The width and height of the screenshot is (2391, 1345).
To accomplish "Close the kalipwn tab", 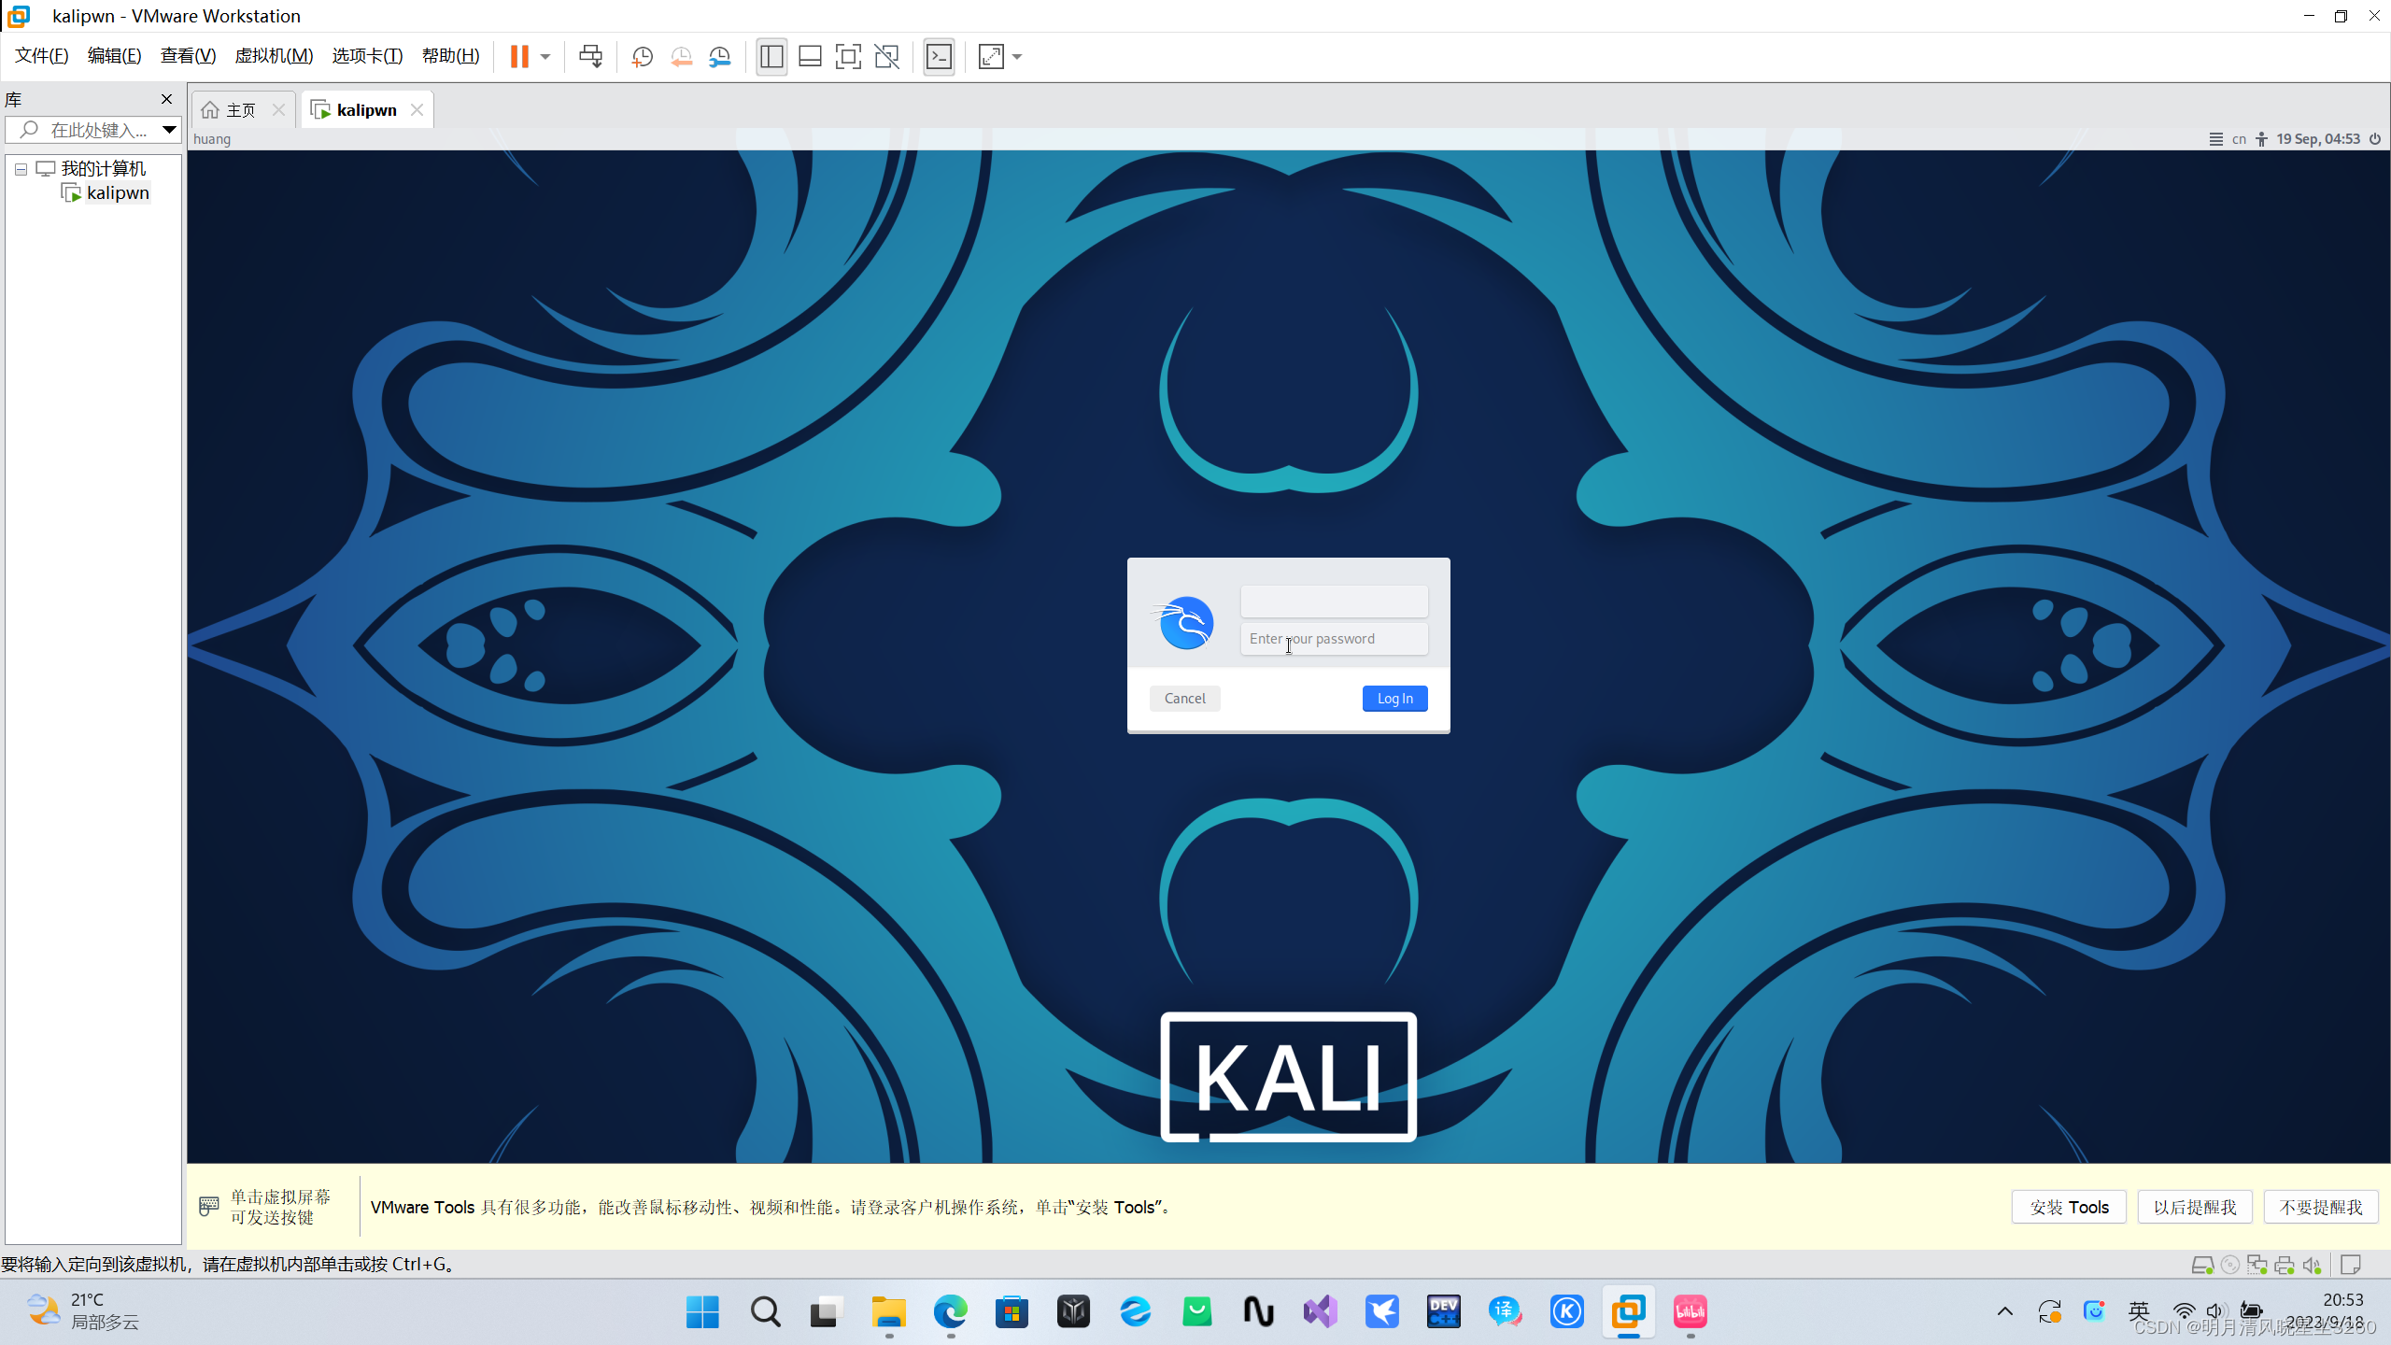I will click(417, 110).
